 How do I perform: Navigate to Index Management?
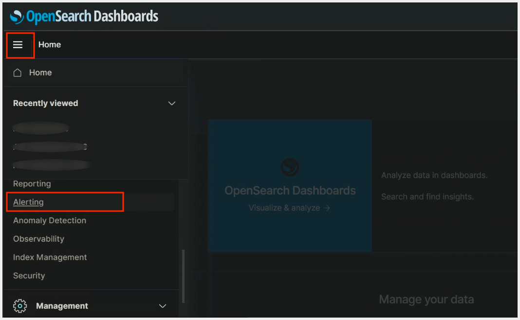pyautogui.click(x=50, y=257)
